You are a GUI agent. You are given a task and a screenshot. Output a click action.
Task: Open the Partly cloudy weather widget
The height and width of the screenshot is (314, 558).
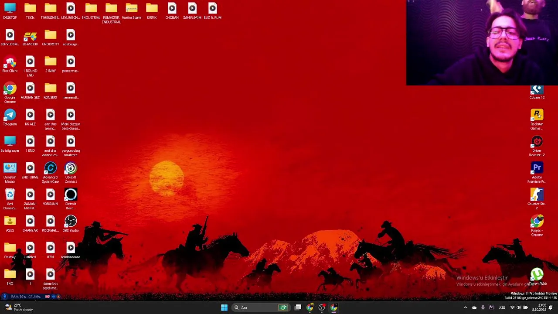[19, 307]
